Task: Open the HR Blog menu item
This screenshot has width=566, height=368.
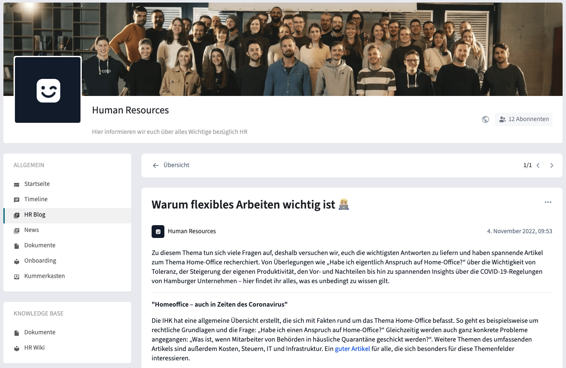Action: 67,215
